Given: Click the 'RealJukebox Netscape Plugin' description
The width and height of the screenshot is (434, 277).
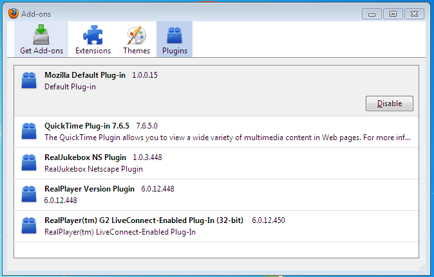Looking at the screenshot, I should click(93, 169).
